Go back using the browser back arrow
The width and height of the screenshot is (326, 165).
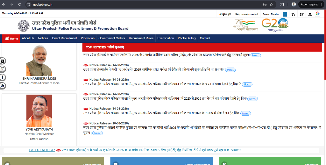[4, 4]
